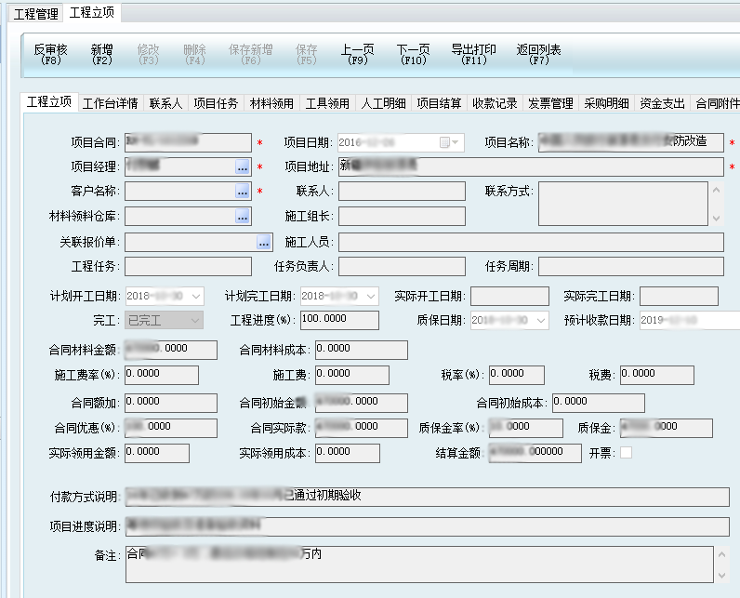
Task: Return to list via 返回列表 (F7)
Action: 539,54
